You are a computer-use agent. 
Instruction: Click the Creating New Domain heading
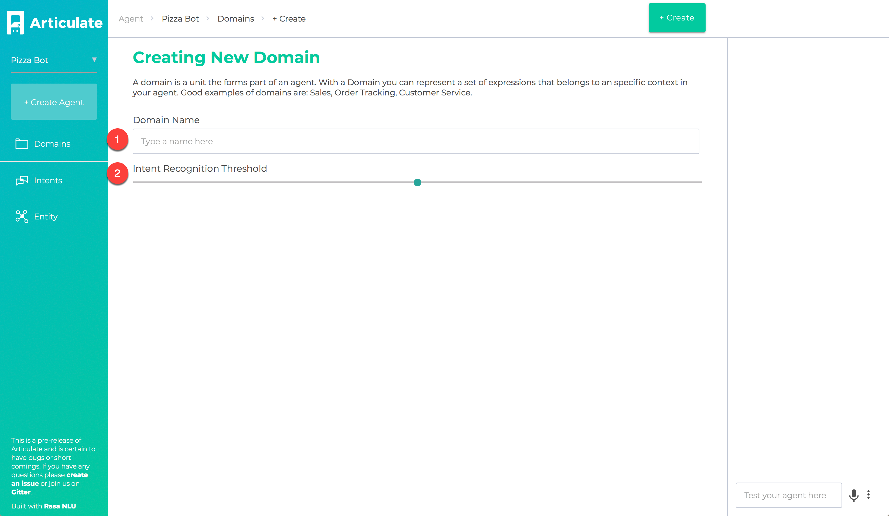click(226, 57)
